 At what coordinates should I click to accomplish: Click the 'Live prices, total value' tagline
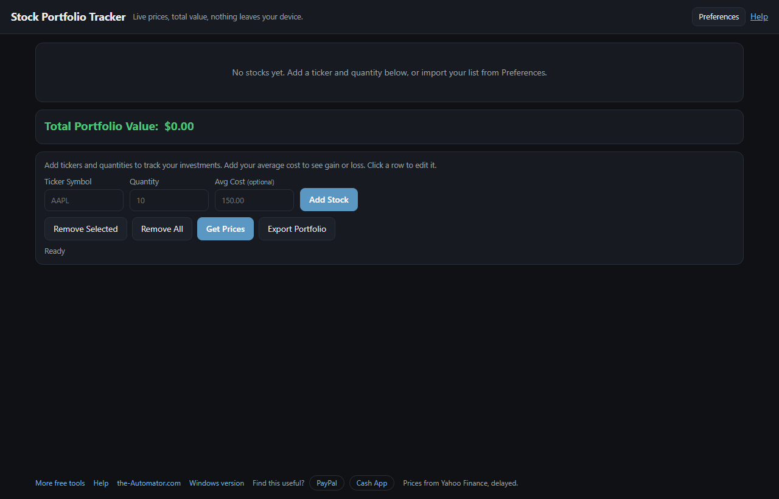point(218,17)
